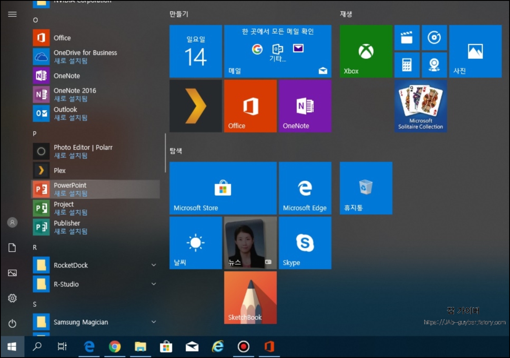Expand the R-Studio folder
This screenshot has height=358, width=510.
(x=96, y=284)
